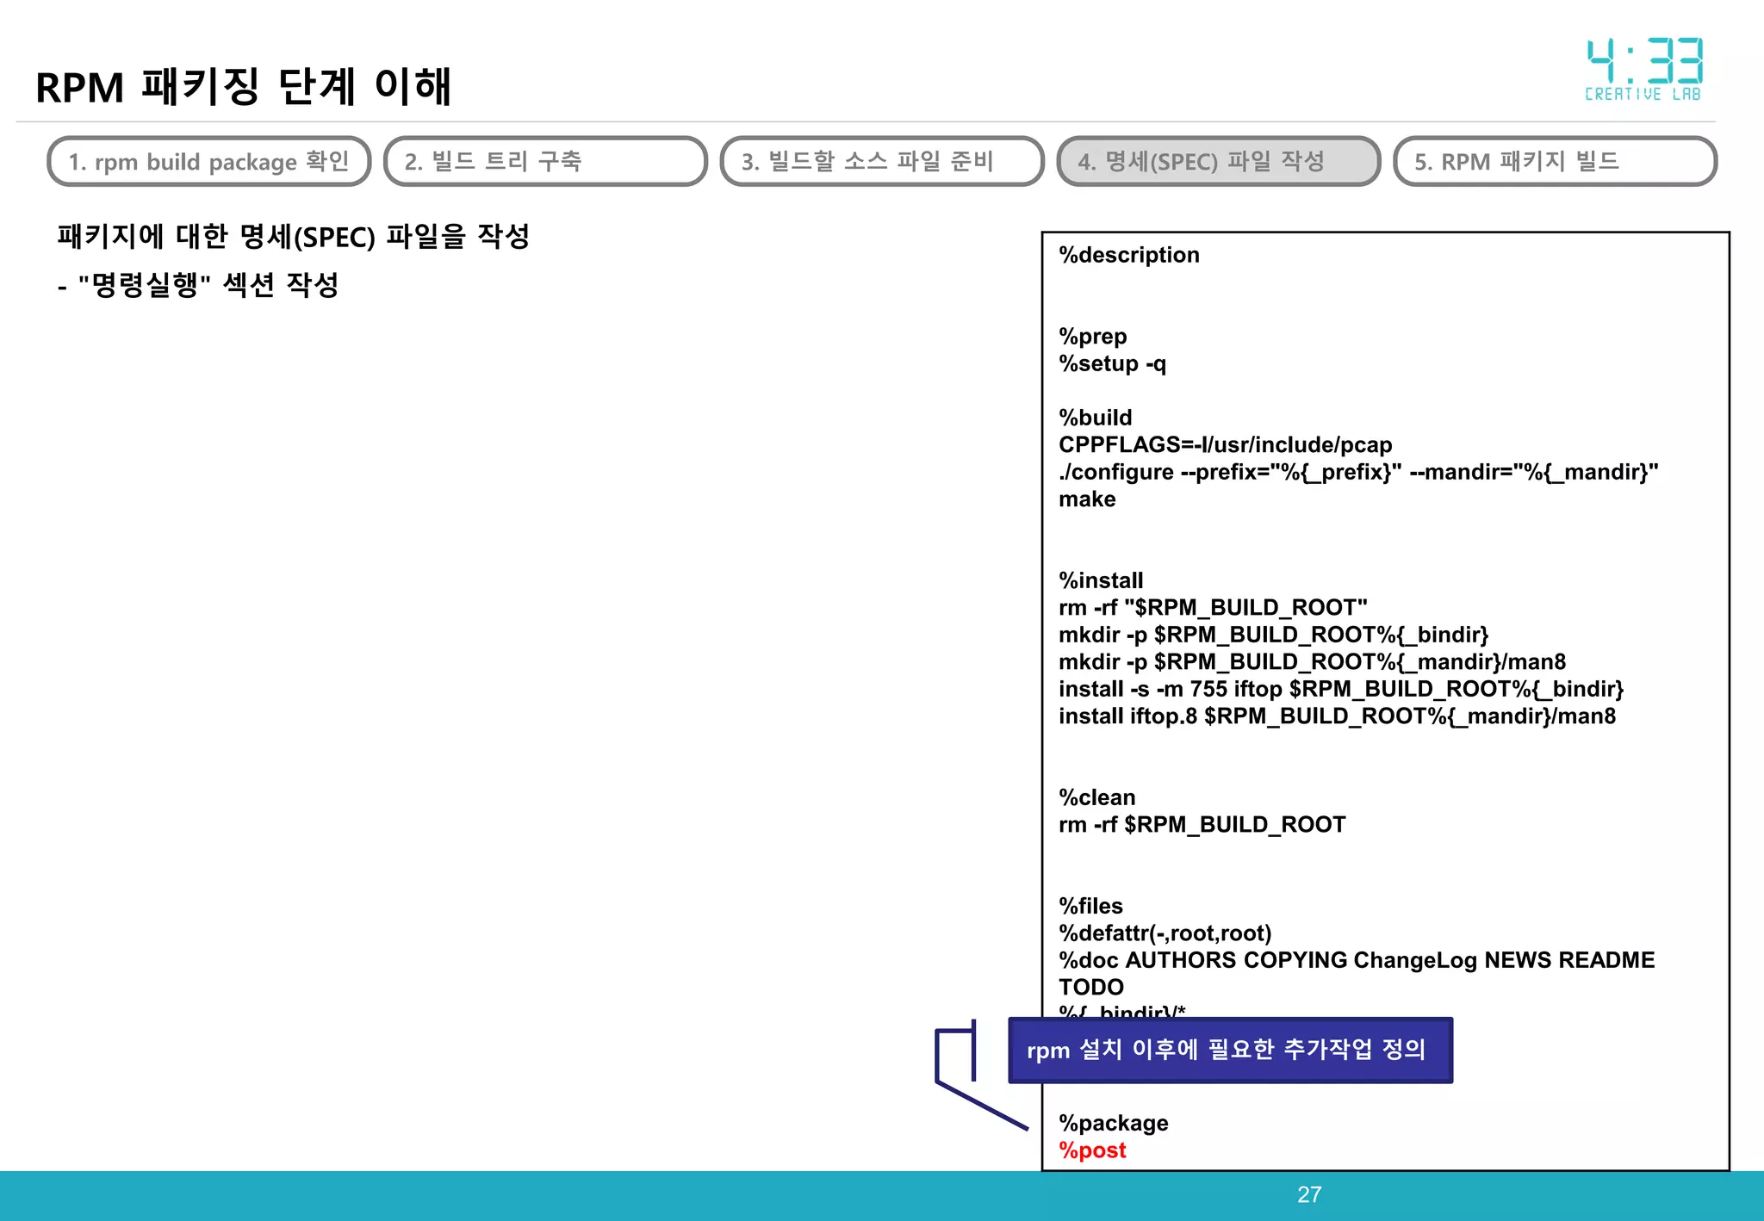The height and width of the screenshot is (1221, 1764).
Task: Click the TODO line
Action: pos(1091,988)
